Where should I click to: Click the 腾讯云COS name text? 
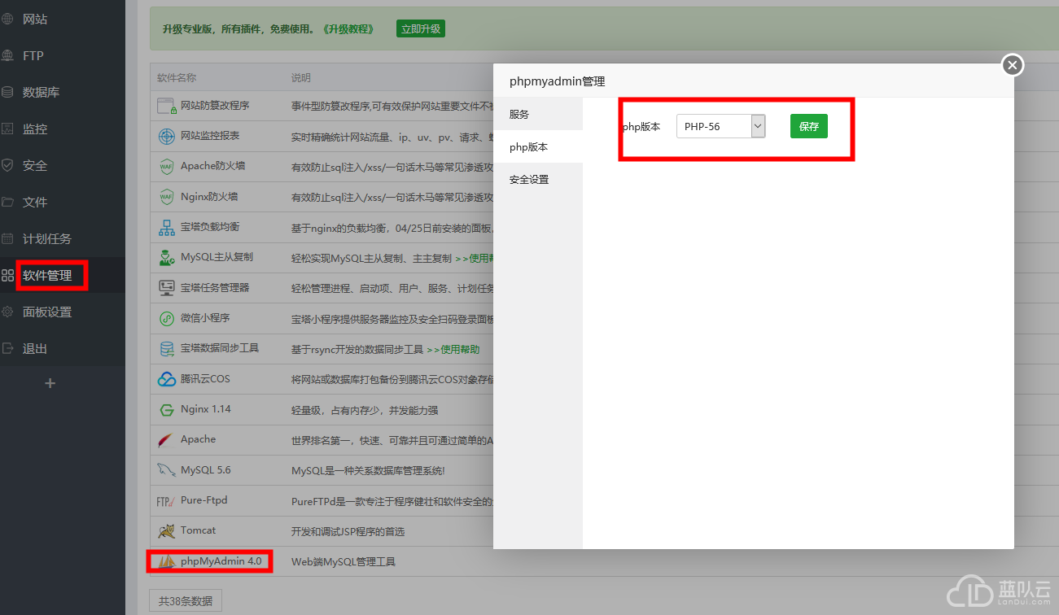click(x=205, y=379)
